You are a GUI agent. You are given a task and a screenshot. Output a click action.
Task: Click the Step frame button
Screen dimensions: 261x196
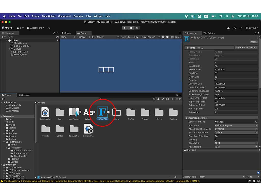coord(137,28)
